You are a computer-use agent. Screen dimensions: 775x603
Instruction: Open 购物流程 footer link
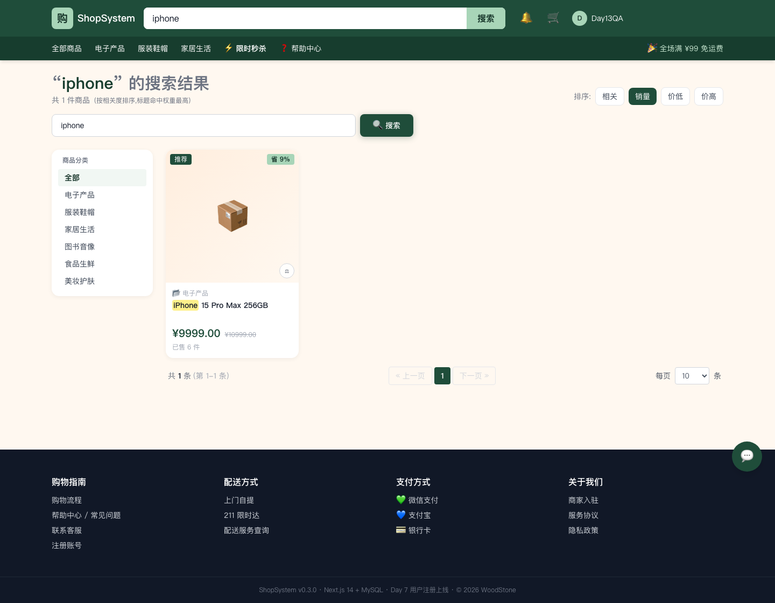click(x=67, y=500)
